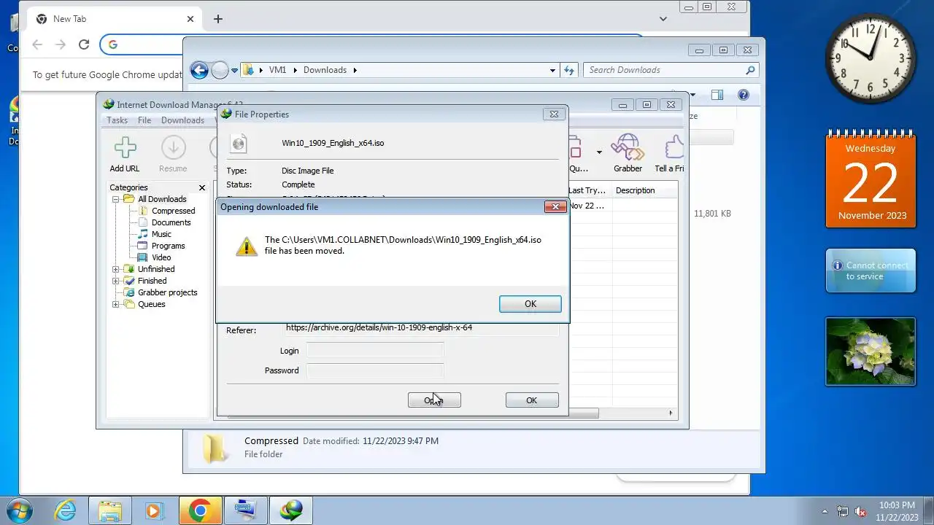Reload page in Chrome

coord(84,44)
